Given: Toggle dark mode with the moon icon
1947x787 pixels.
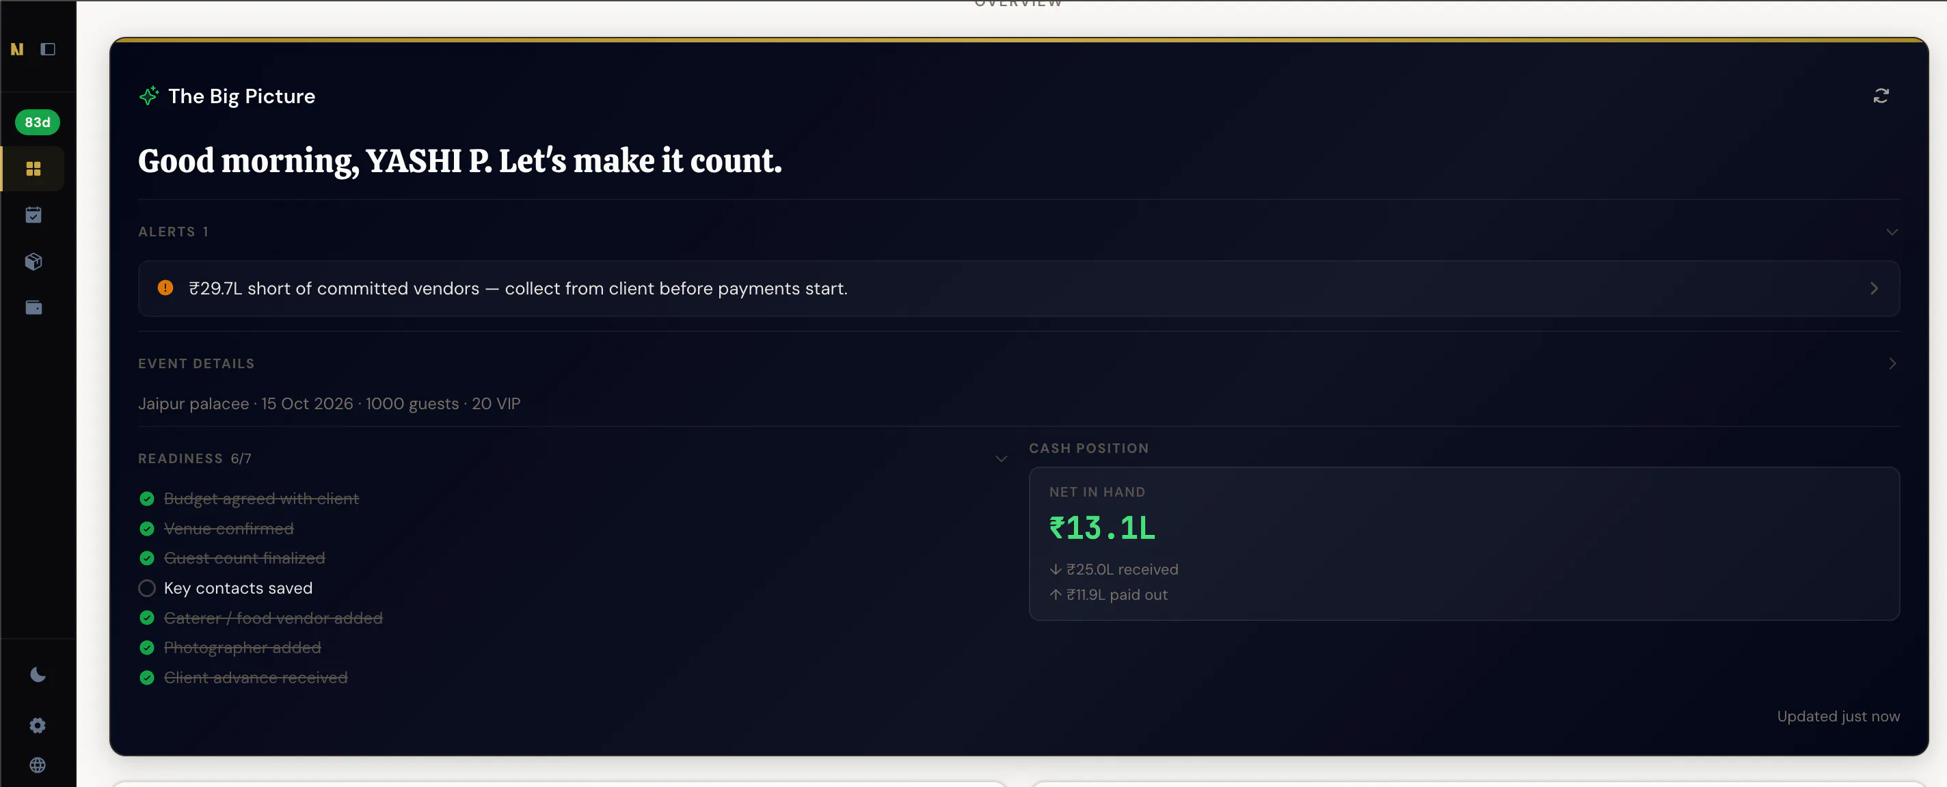Looking at the screenshot, I should point(37,674).
